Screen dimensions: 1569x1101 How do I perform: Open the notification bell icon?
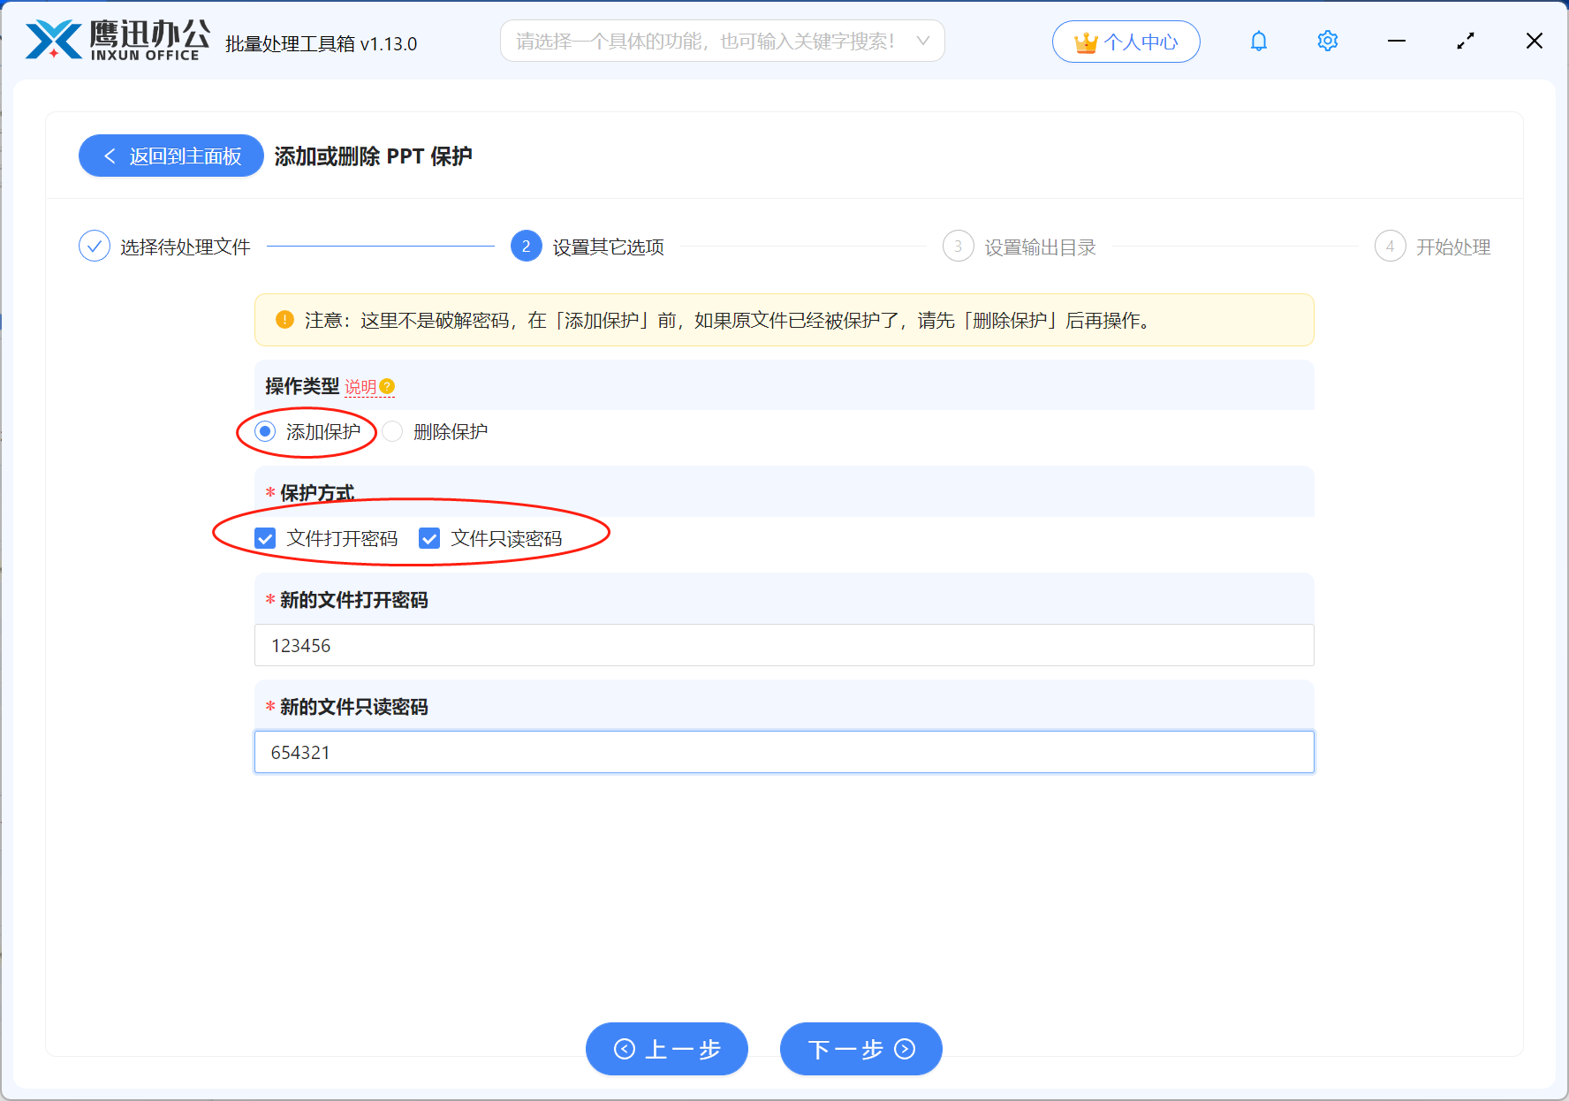(1258, 41)
